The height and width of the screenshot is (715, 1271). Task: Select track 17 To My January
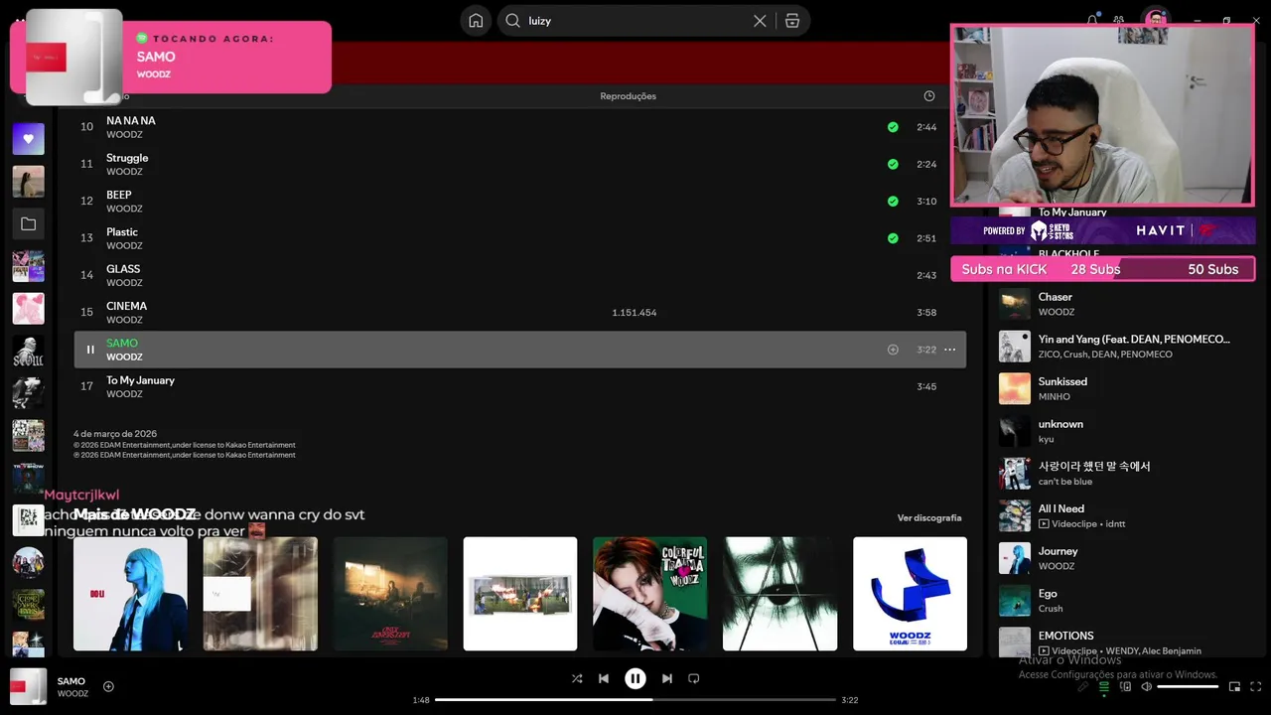pyautogui.click(x=519, y=386)
